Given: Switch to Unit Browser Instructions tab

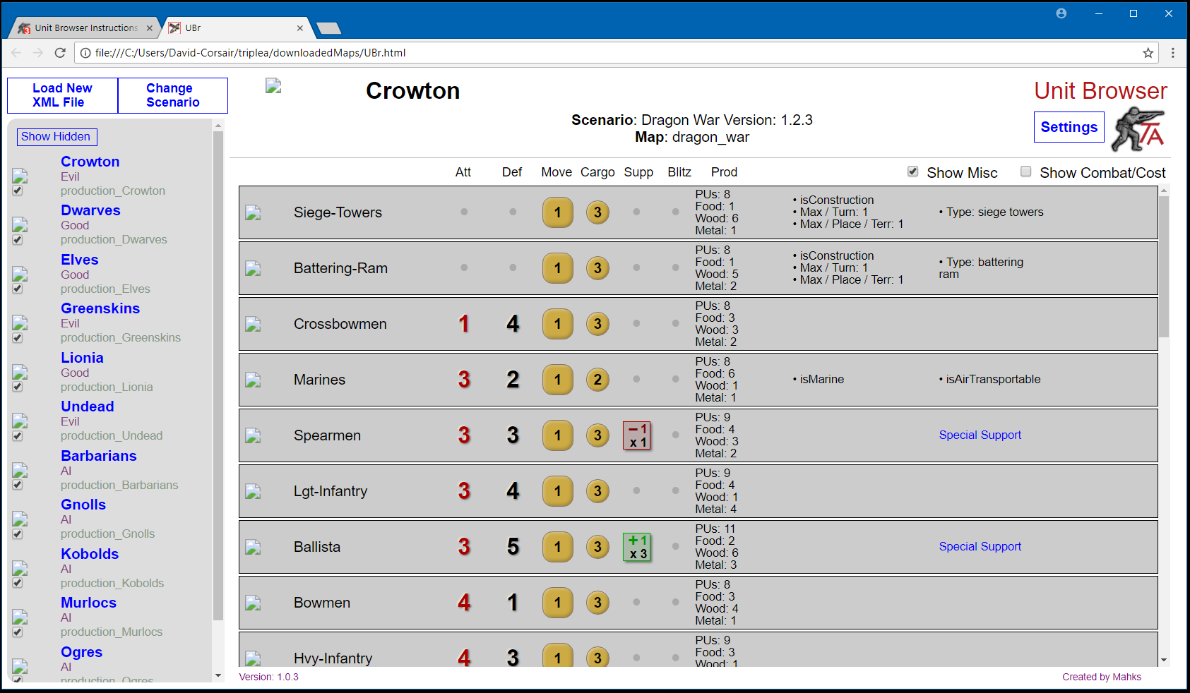Looking at the screenshot, I should click(x=85, y=28).
